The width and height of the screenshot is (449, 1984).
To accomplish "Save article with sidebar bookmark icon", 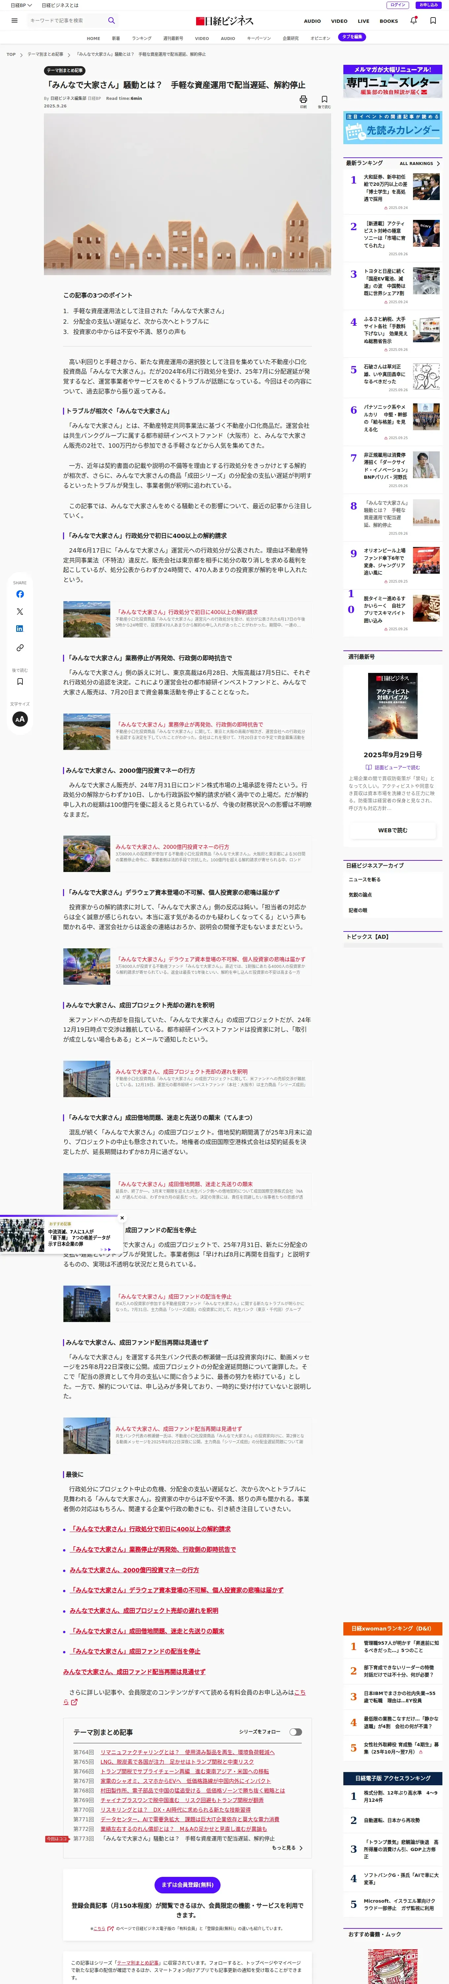I will click(x=20, y=682).
